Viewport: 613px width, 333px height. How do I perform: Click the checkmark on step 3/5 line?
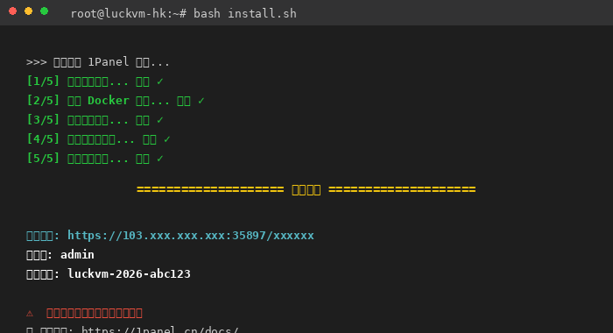coord(160,120)
